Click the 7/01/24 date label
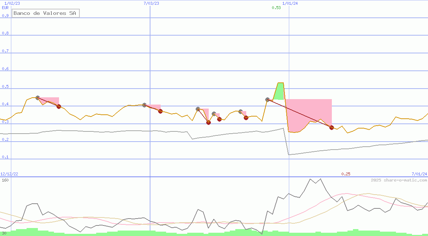The height and width of the screenshot is (236, 428). coord(419,174)
